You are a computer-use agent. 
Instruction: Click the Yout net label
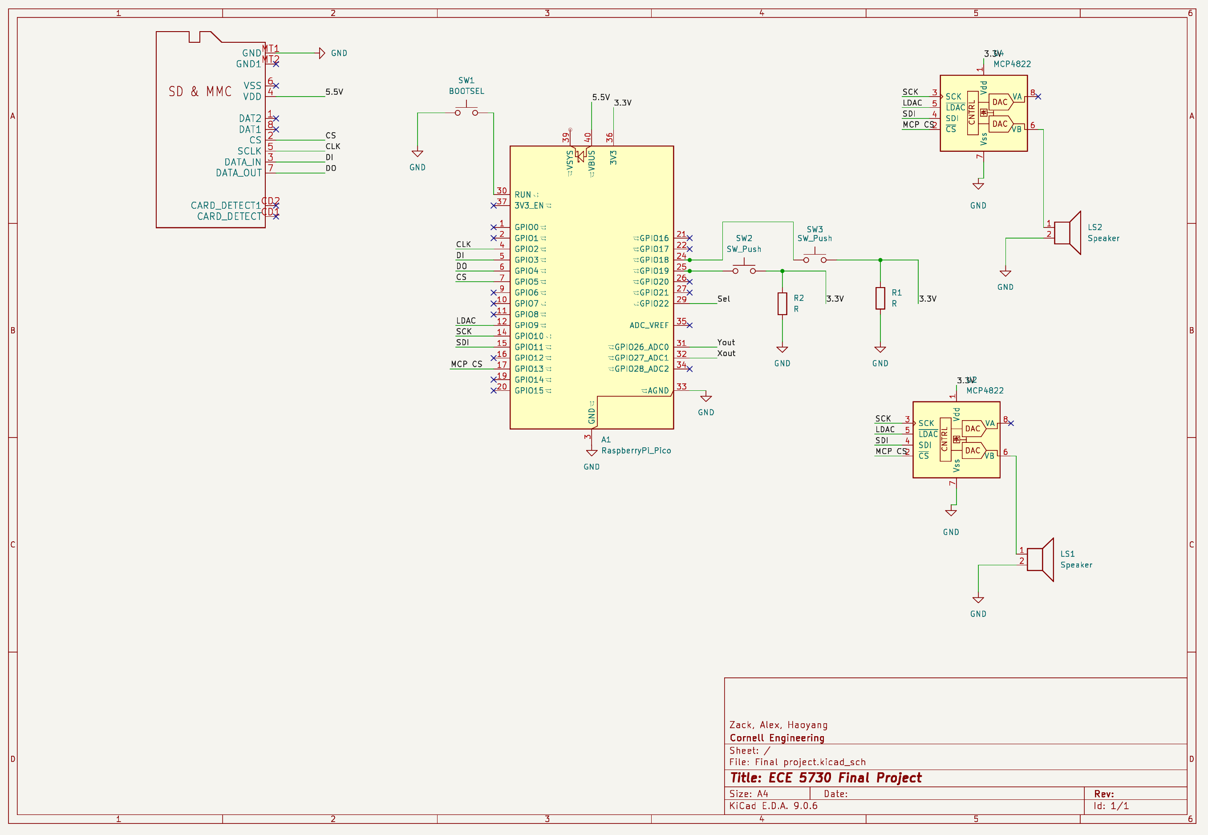(x=726, y=342)
